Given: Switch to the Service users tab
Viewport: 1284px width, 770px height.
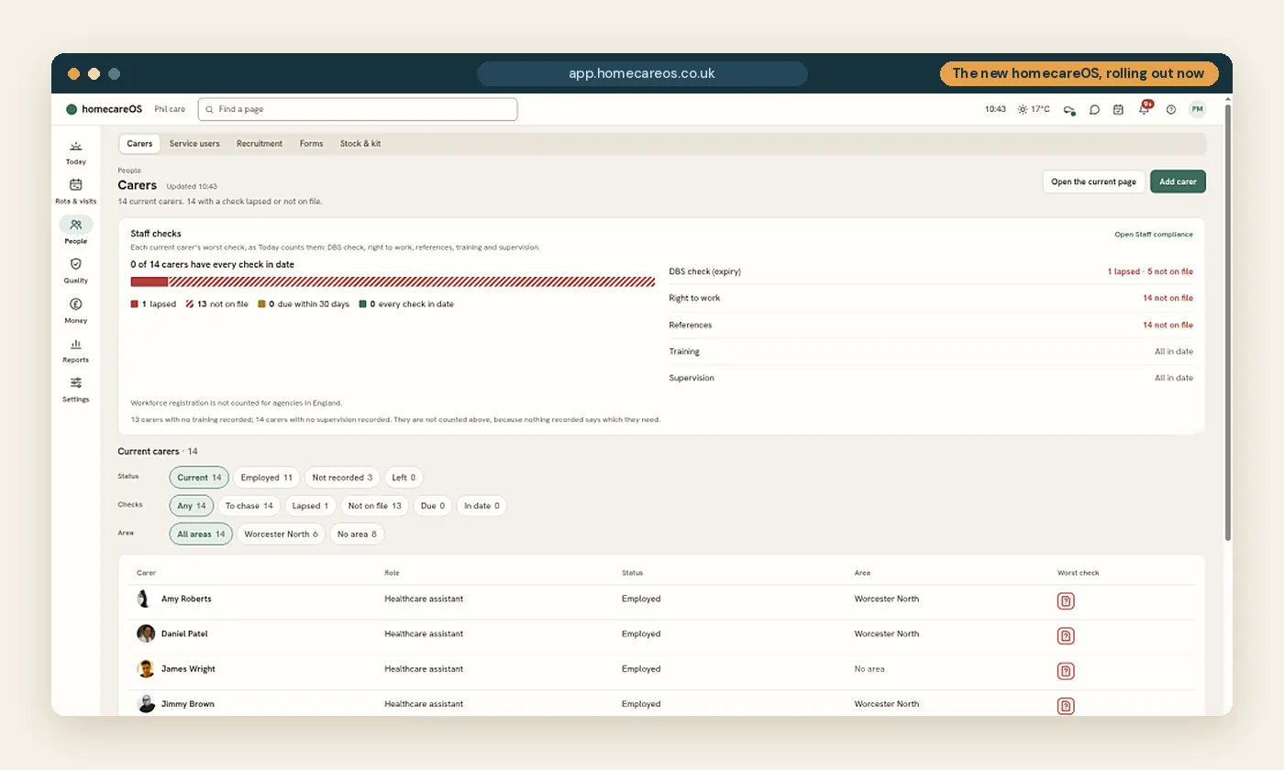Looking at the screenshot, I should 194,144.
